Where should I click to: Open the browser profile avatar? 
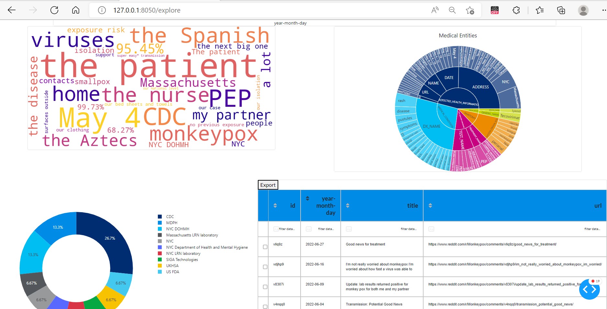coord(583,10)
